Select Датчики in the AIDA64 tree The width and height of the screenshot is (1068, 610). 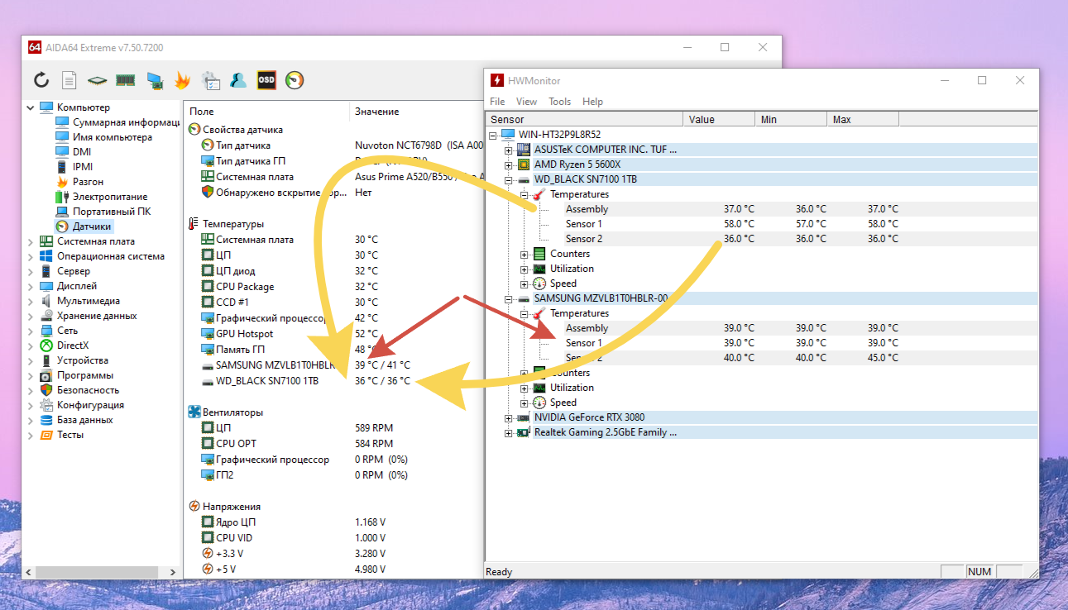tap(92, 226)
